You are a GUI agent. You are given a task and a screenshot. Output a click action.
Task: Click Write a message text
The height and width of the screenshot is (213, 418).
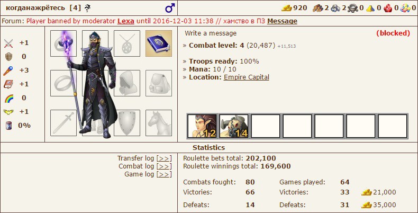pyautogui.click(x=211, y=33)
